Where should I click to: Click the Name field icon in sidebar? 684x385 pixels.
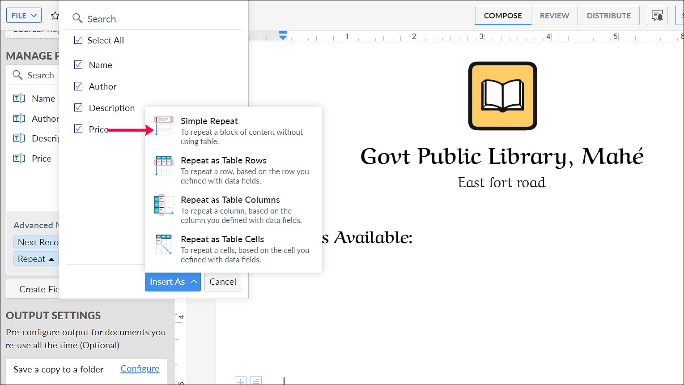pos(19,98)
